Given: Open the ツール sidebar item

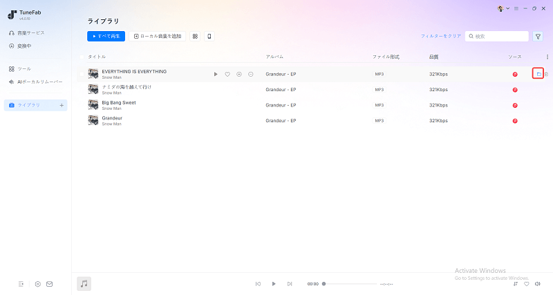Looking at the screenshot, I should click(20, 68).
